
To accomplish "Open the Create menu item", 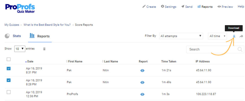I will tap(149, 7).
